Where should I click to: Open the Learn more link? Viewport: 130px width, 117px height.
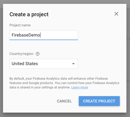80,87
